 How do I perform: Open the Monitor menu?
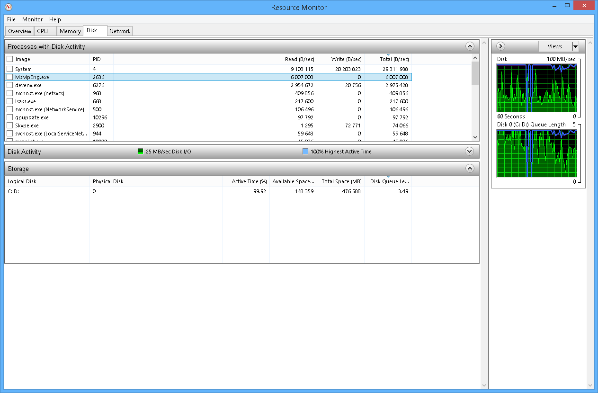pos(32,19)
